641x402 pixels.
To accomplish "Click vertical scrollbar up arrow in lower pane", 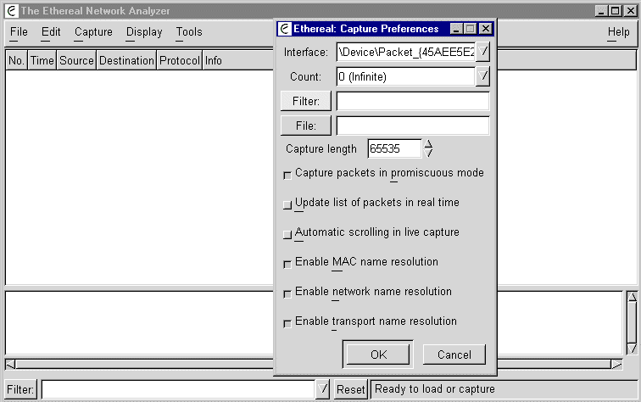I will 632,297.
